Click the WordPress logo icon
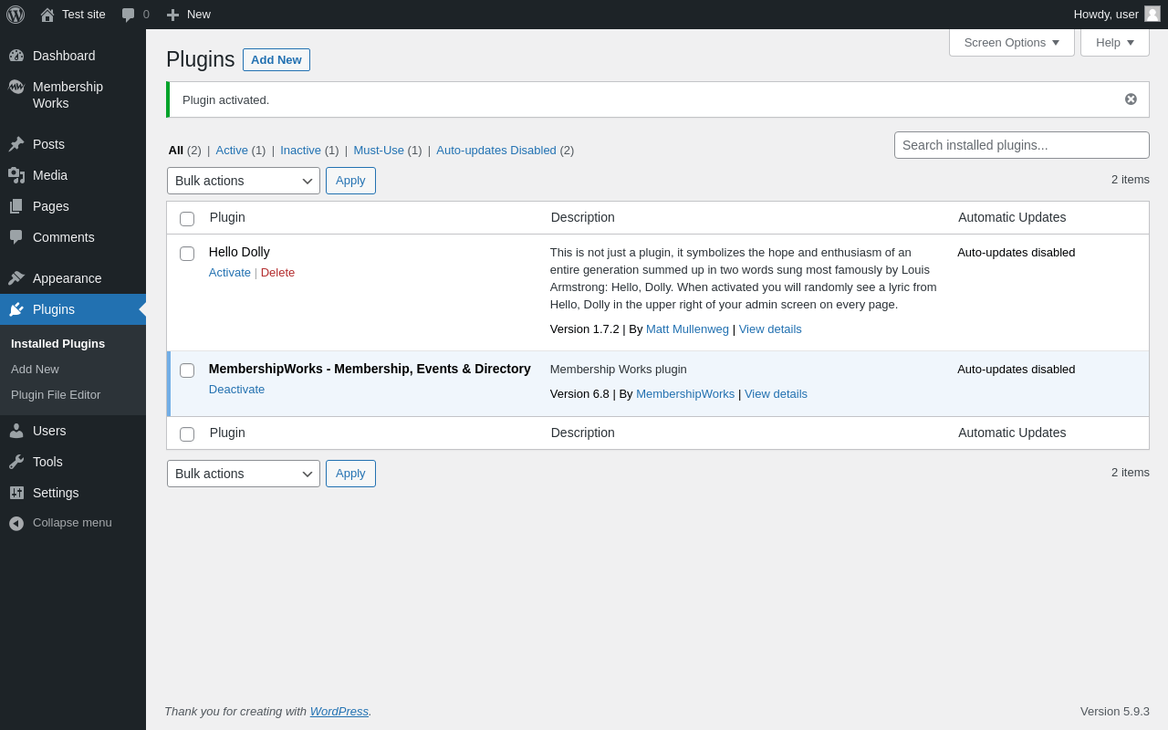 (16, 15)
